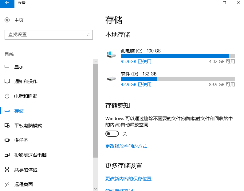Select 平板电脑模式 in sidebar
The image size is (244, 191).
tap(28, 125)
